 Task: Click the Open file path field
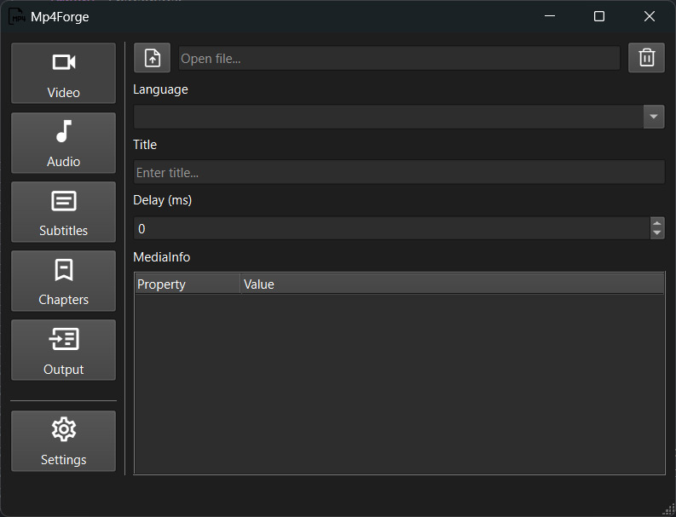(x=399, y=58)
